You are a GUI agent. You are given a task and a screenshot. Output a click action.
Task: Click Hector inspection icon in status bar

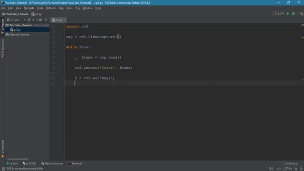point(301,169)
